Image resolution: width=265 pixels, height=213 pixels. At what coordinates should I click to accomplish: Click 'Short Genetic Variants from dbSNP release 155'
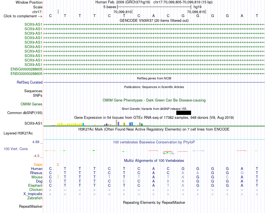(x=154, y=109)
